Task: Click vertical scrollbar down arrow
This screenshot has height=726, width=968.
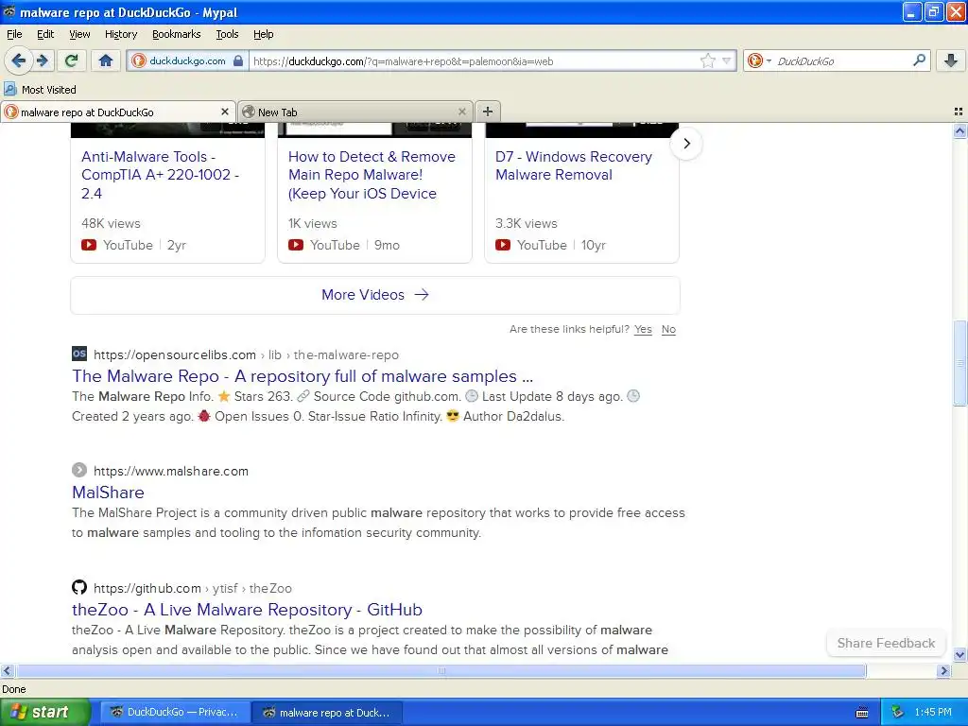Action: 959,654
